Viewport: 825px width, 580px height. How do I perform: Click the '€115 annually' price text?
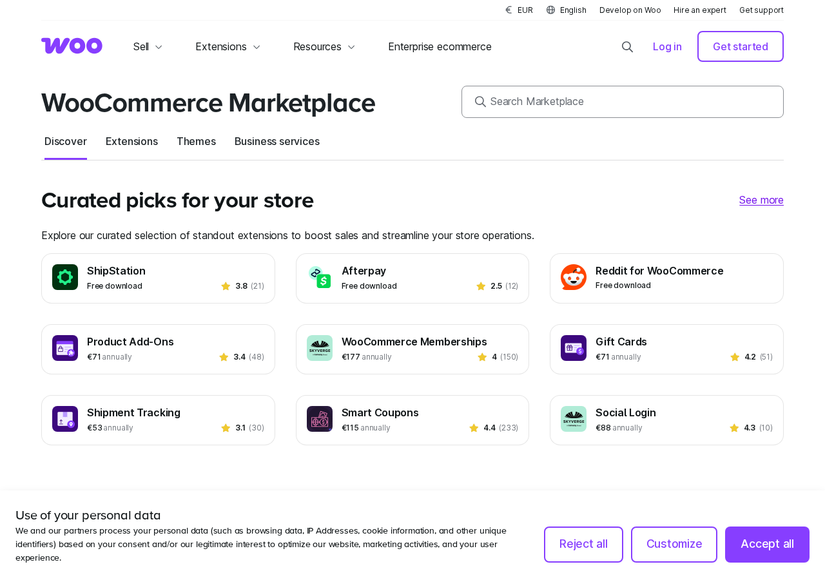tap(366, 428)
